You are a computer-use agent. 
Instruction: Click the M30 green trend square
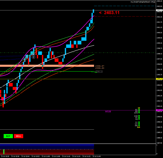click(139, 116)
